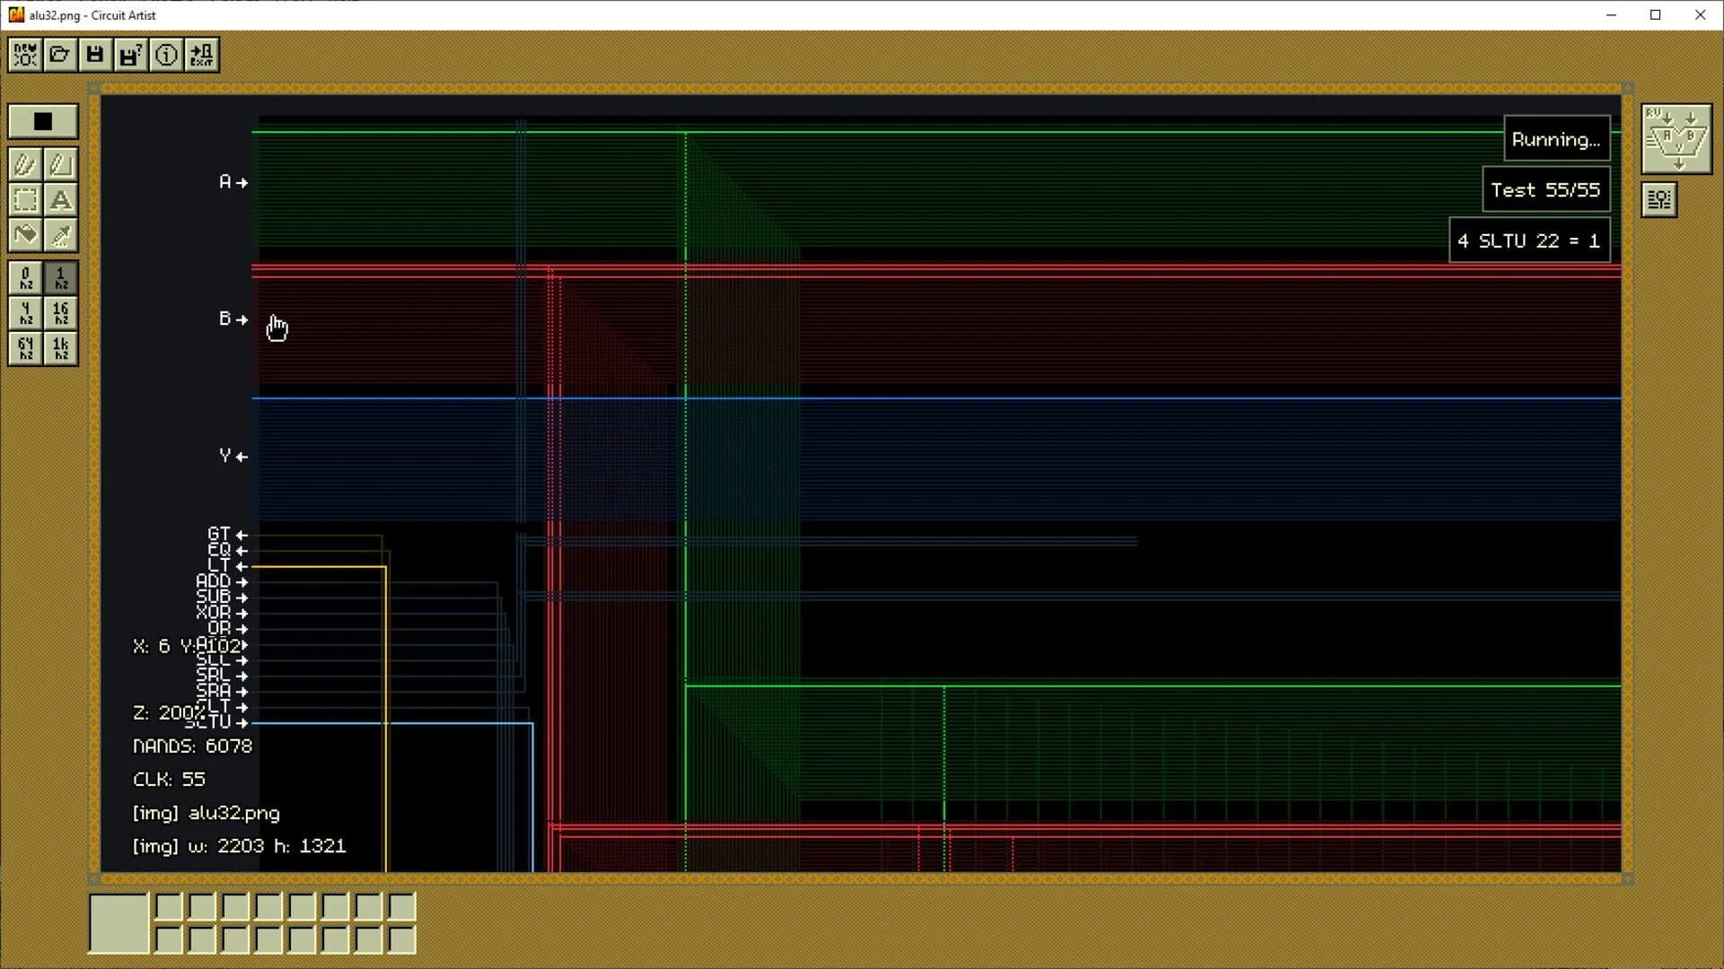Click the inspect/search icon below the ALU icon
The image size is (1724, 969).
1658,199
